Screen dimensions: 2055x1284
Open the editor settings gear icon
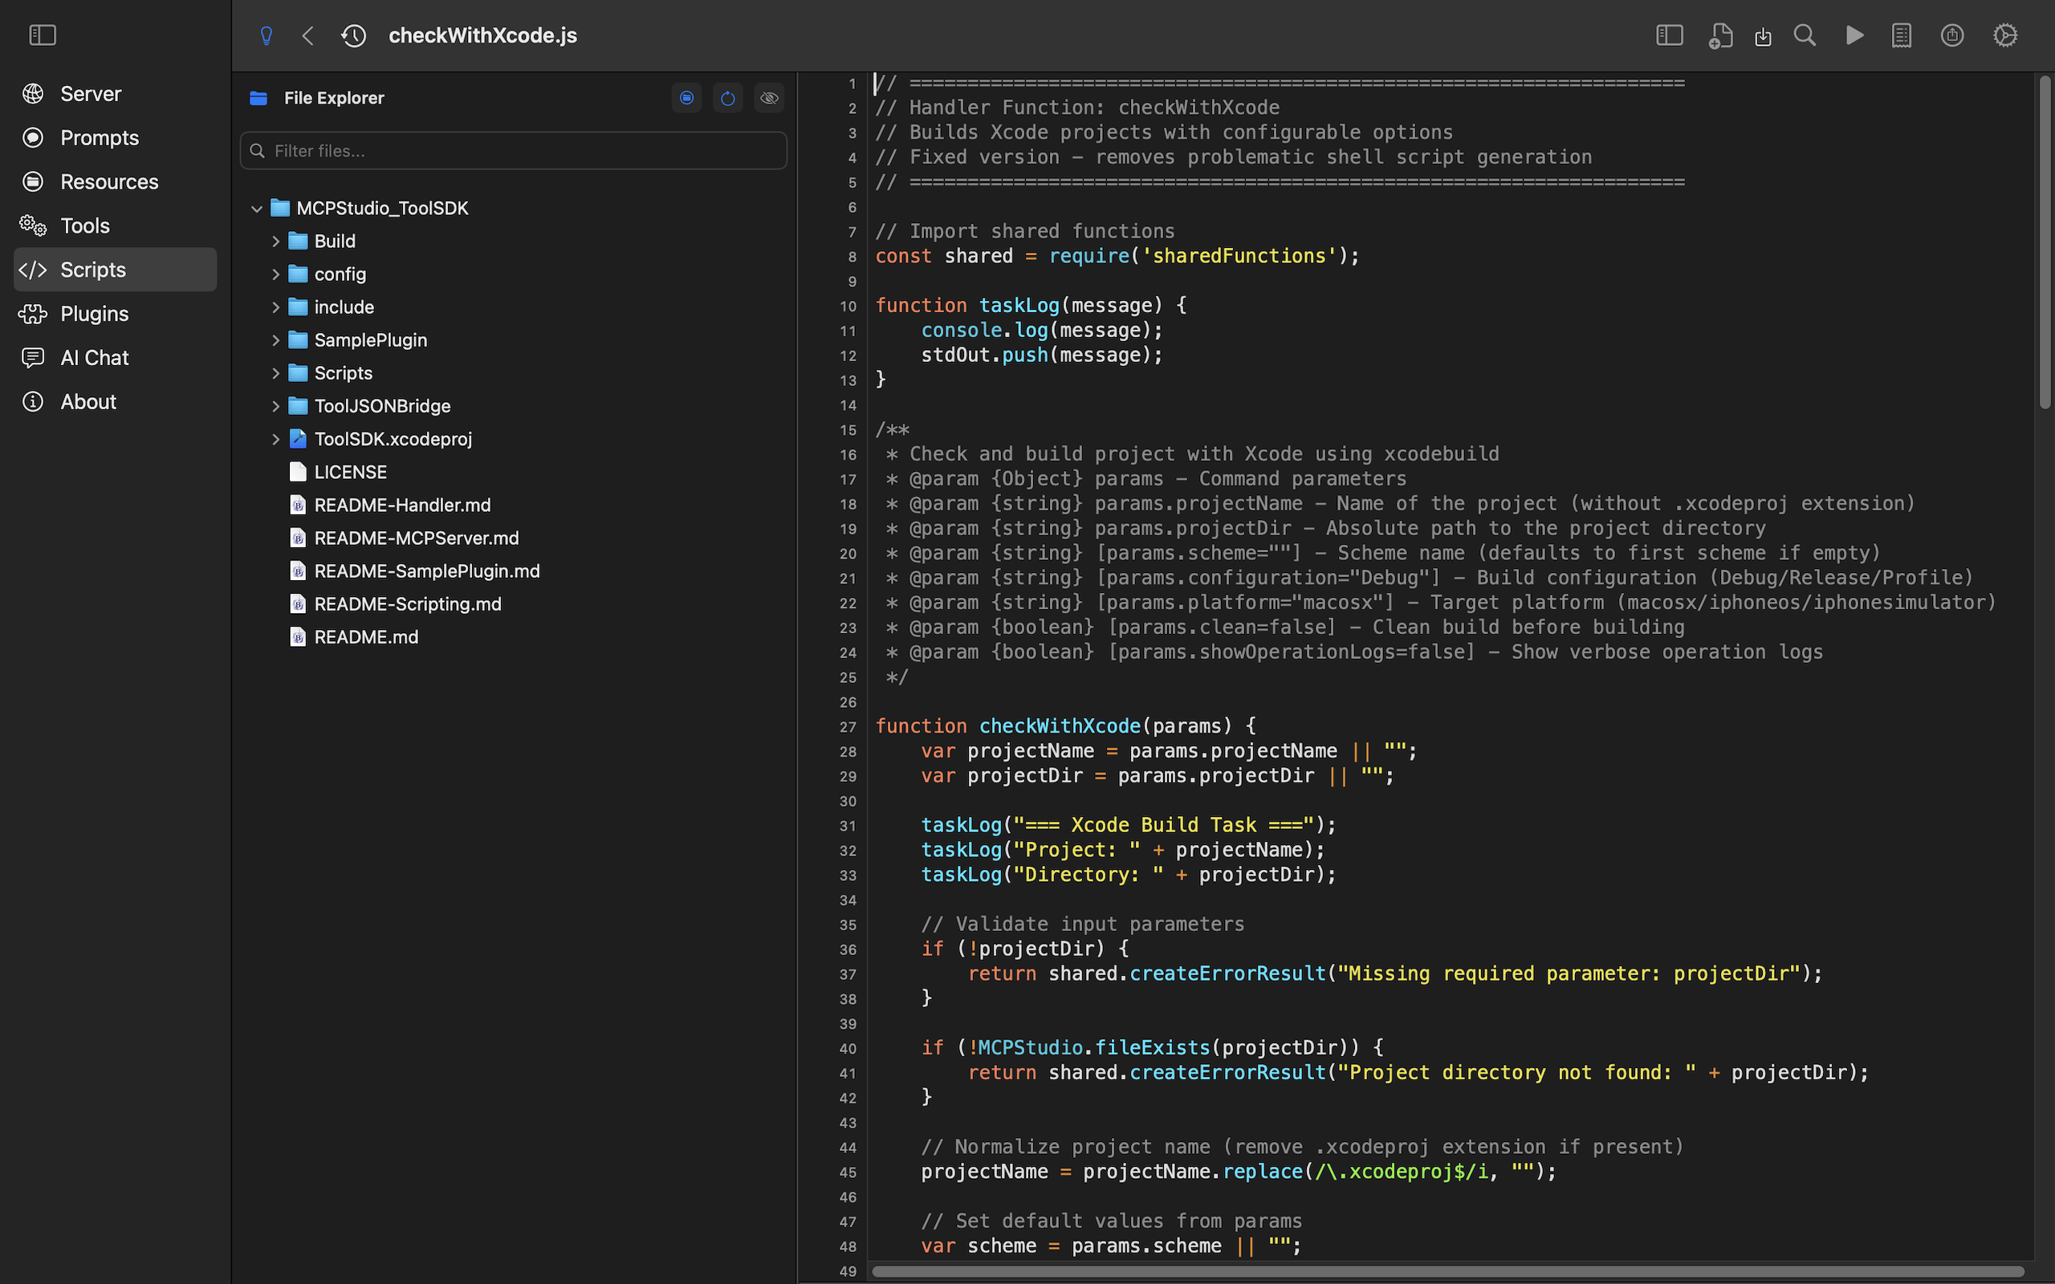click(2005, 35)
